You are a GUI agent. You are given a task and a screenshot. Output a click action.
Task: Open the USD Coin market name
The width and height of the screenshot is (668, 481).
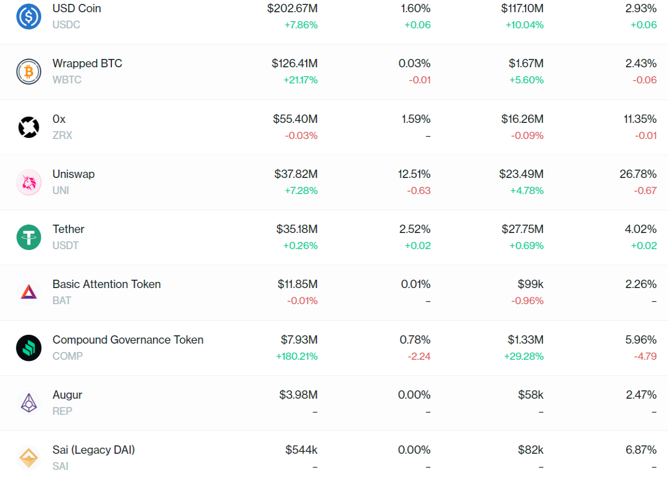[x=77, y=8]
